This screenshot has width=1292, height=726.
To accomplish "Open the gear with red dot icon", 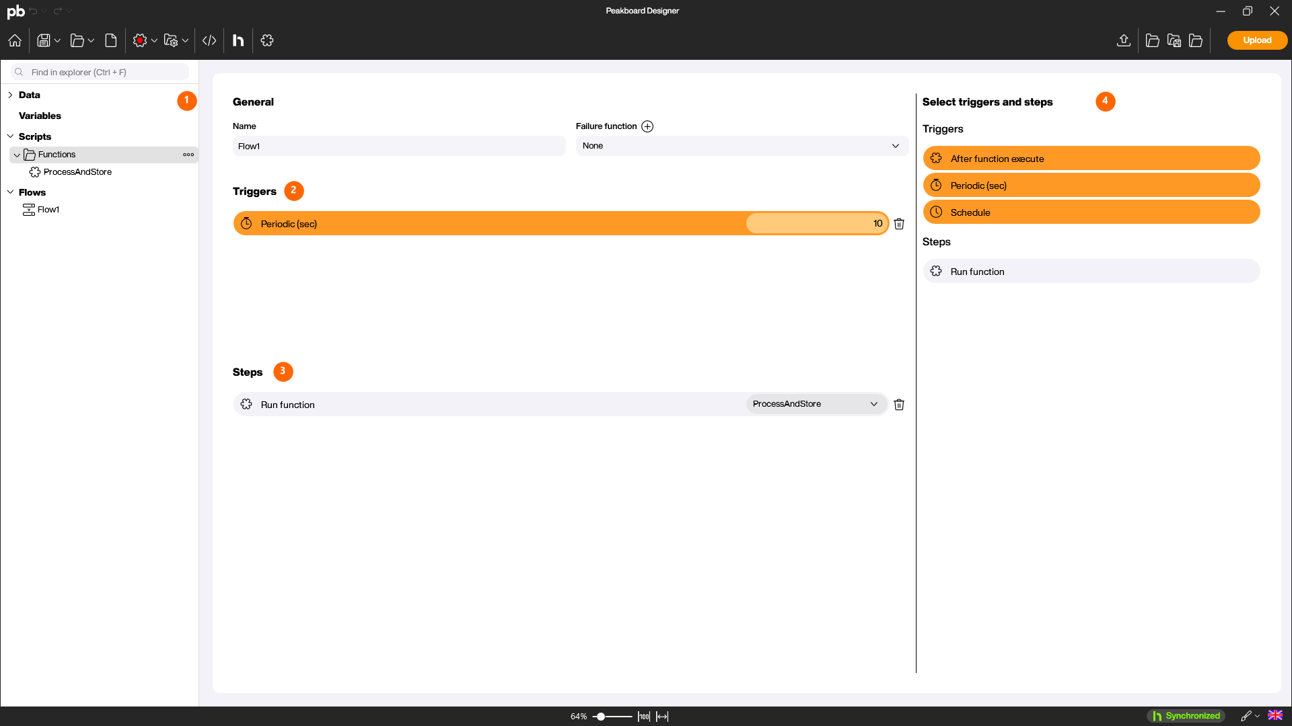I will click(140, 40).
